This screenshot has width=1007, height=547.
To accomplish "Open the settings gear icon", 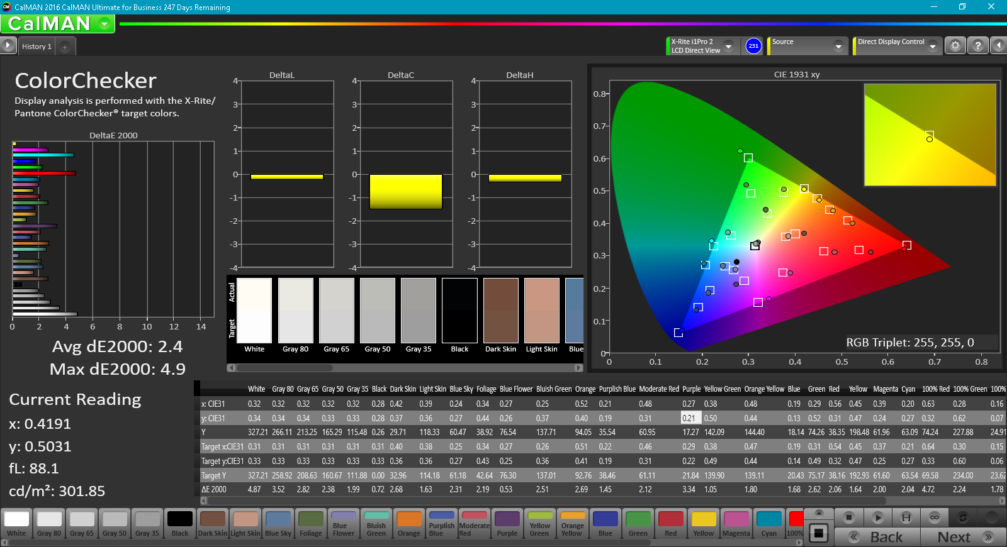I will pos(955,46).
